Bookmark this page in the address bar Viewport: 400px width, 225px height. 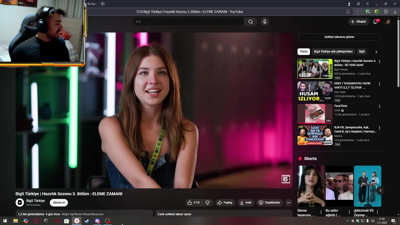point(348,12)
